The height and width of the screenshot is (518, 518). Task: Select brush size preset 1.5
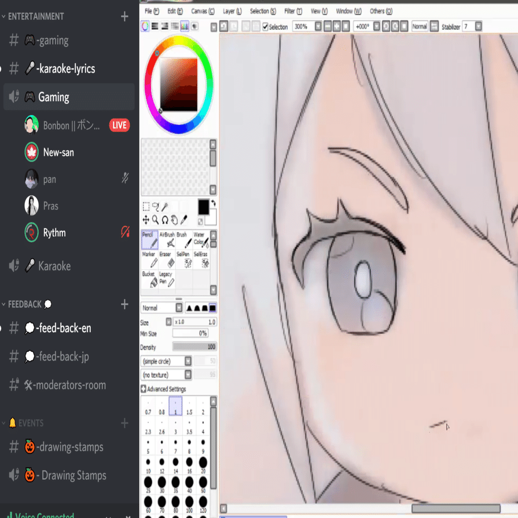(x=189, y=406)
